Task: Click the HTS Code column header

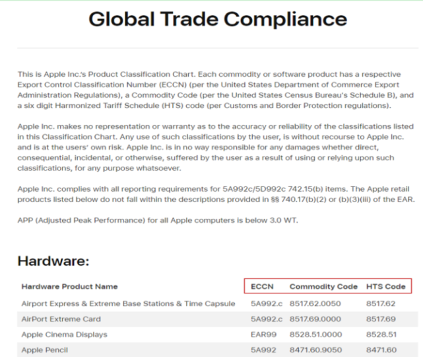Action: point(386,286)
